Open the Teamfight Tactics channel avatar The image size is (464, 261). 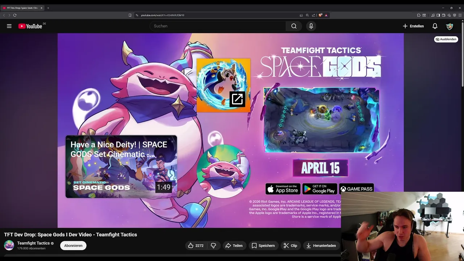click(9, 245)
